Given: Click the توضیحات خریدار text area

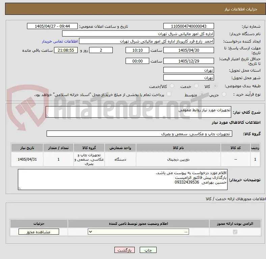Looking at the screenshot, I should pos(123,180).
